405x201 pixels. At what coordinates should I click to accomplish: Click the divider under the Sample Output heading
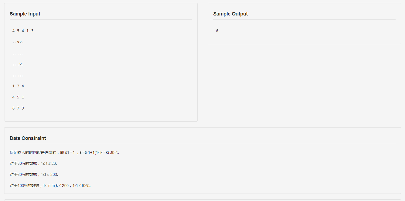(x=304, y=19)
